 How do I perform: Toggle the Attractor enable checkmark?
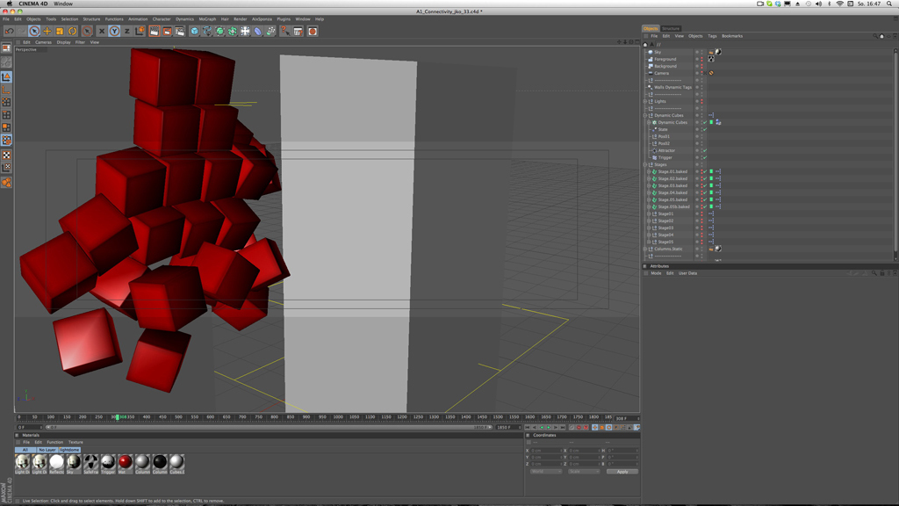705,151
